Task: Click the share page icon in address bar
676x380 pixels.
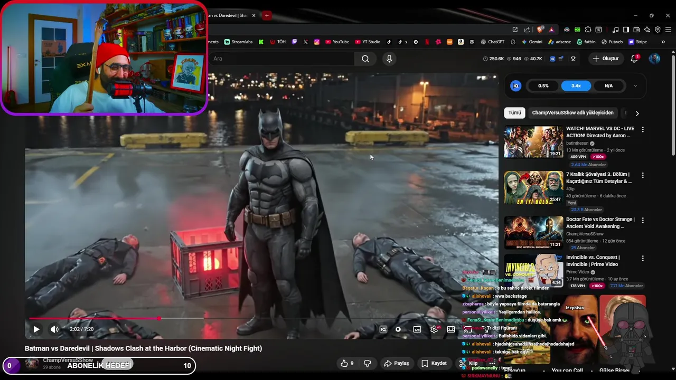Action: click(x=527, y=30)
